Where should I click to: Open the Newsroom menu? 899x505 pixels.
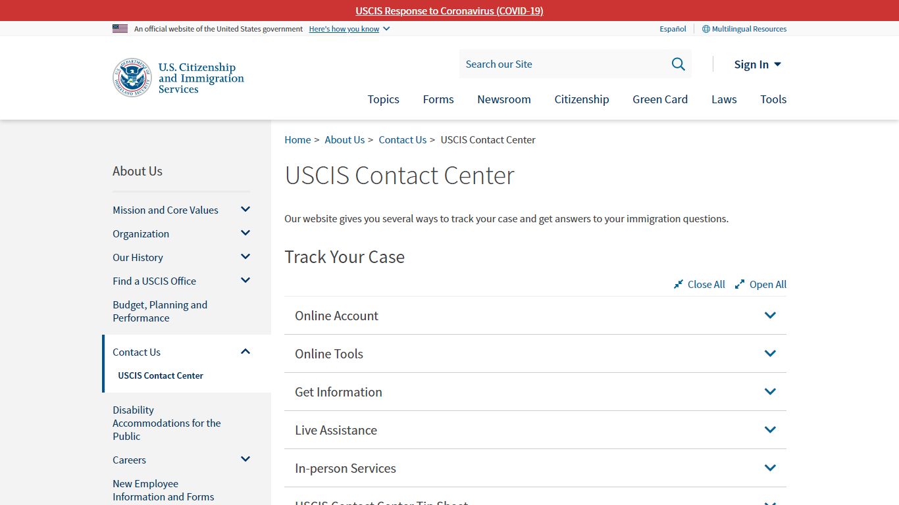point(504,99)
